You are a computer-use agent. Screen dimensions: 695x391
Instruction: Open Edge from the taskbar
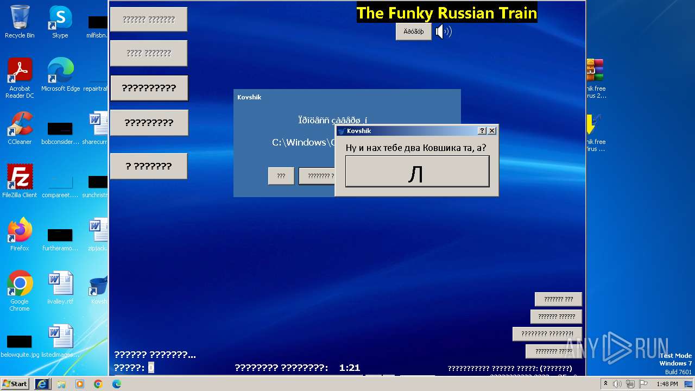(x=117, y=384)
